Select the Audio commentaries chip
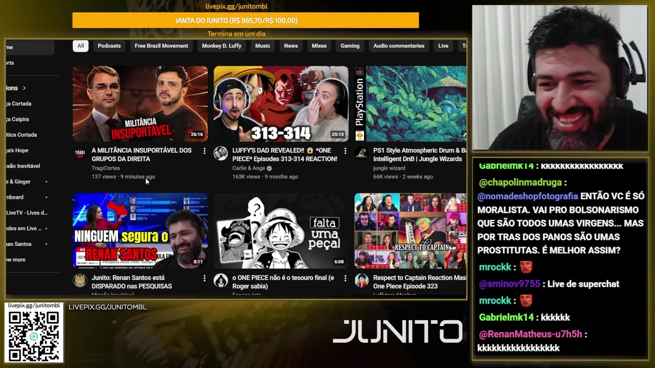This screenshot has width=655, height=368. click(x=399, y=46)
